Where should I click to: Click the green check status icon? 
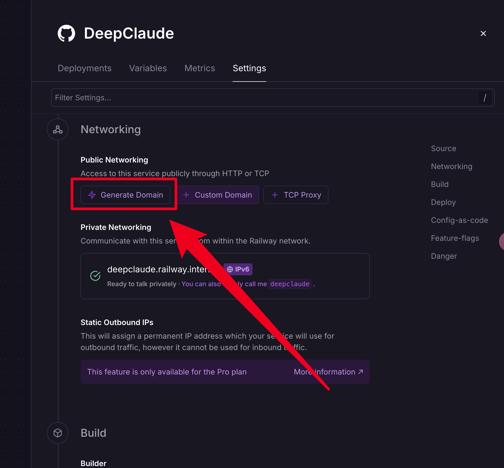[95, 276]
